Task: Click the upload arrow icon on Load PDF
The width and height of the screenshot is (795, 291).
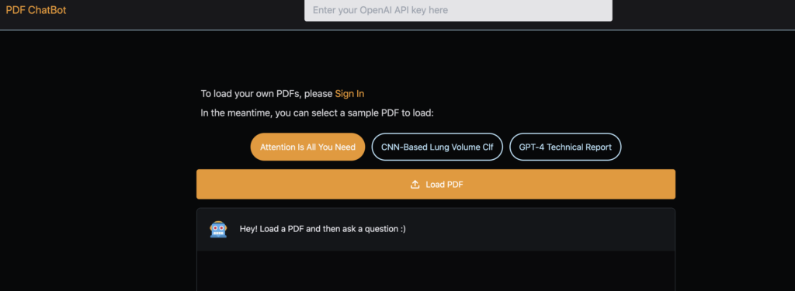Action: pos(415,185)
